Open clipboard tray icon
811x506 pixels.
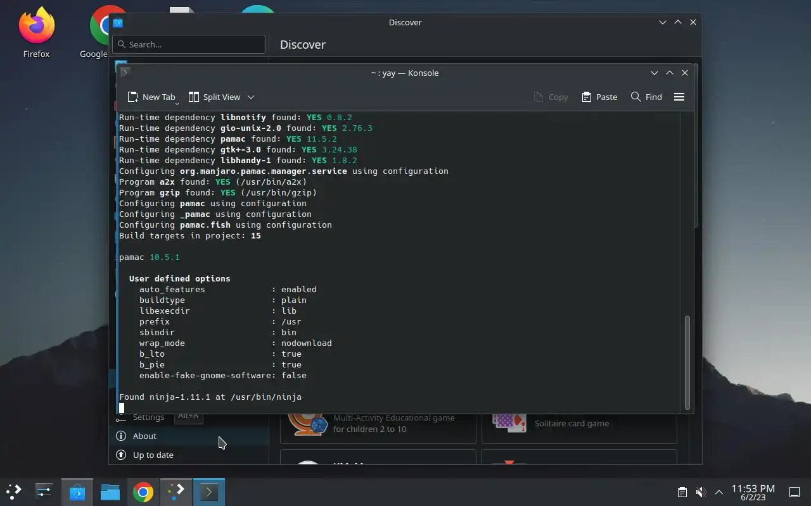(x=682, y=492)
